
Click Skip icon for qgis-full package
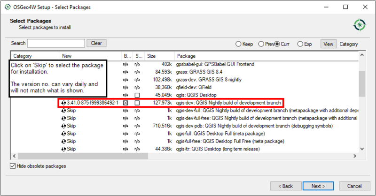[63, 134]
